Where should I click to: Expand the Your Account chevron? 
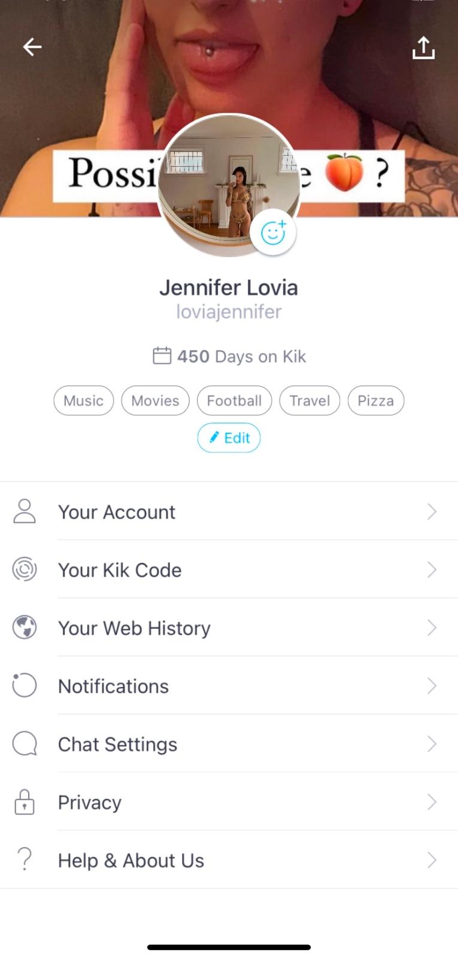tap(432, 511)
